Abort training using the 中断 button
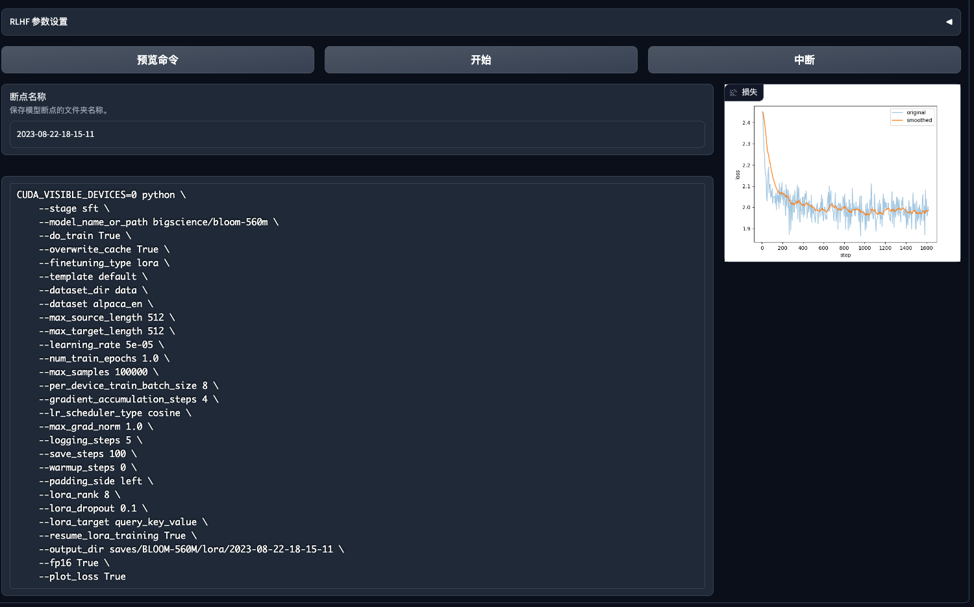 click(x=804, y=60)
